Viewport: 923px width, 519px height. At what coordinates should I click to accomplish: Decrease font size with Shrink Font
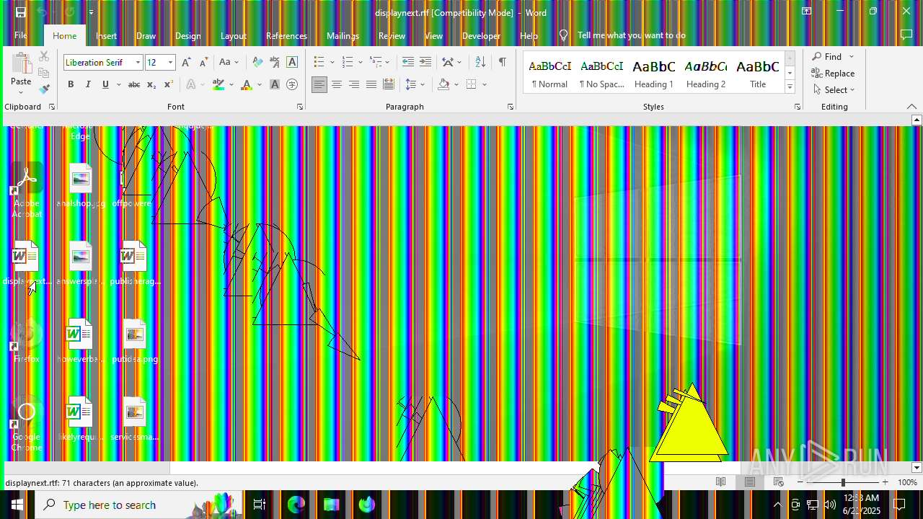point(203,62)
